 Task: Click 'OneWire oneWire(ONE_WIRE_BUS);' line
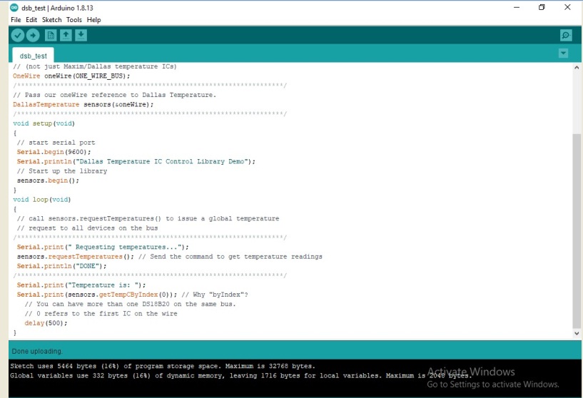[71, 76]
